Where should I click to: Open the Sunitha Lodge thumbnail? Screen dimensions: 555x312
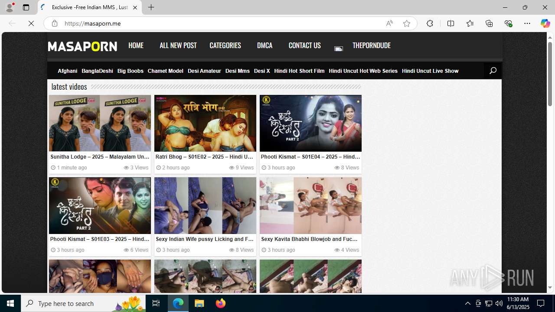[x=100, y=123]
